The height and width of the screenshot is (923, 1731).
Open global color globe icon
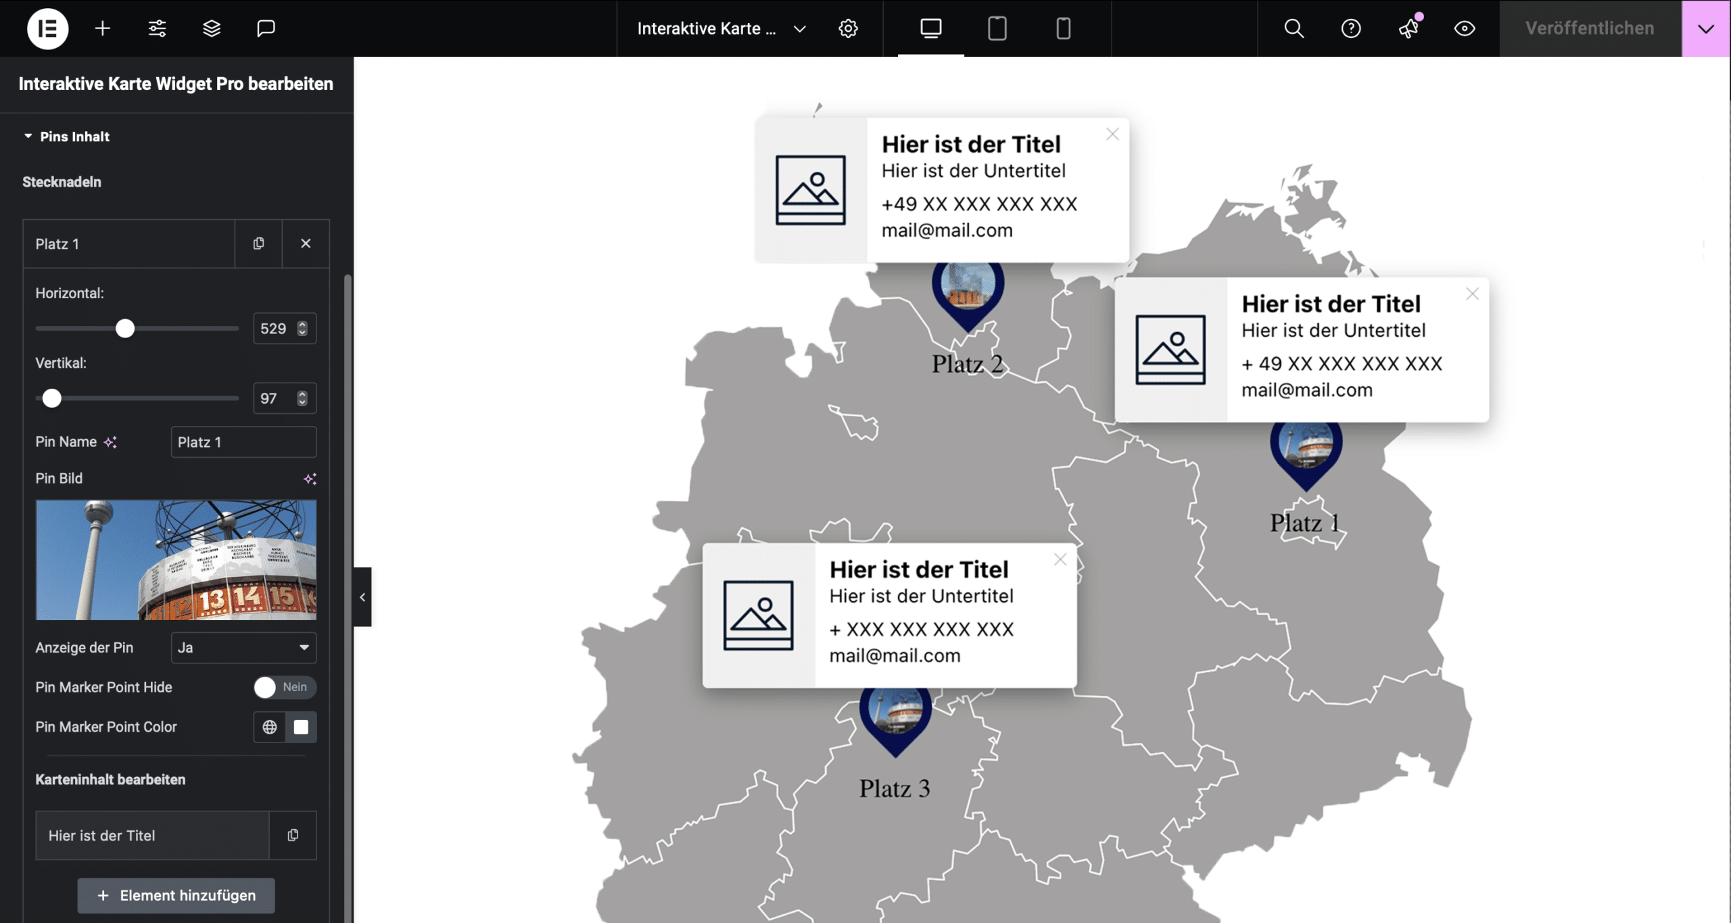[x=270, y=727]
